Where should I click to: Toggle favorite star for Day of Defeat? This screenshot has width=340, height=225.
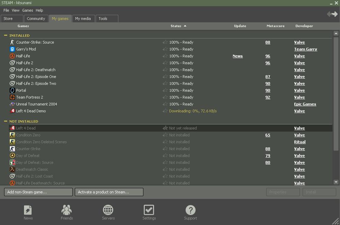165,156
